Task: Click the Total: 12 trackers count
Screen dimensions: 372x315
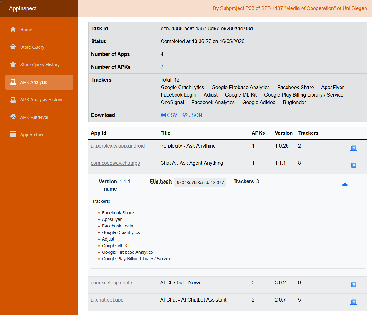Action: pyautogui.click(x=170, y=80)
